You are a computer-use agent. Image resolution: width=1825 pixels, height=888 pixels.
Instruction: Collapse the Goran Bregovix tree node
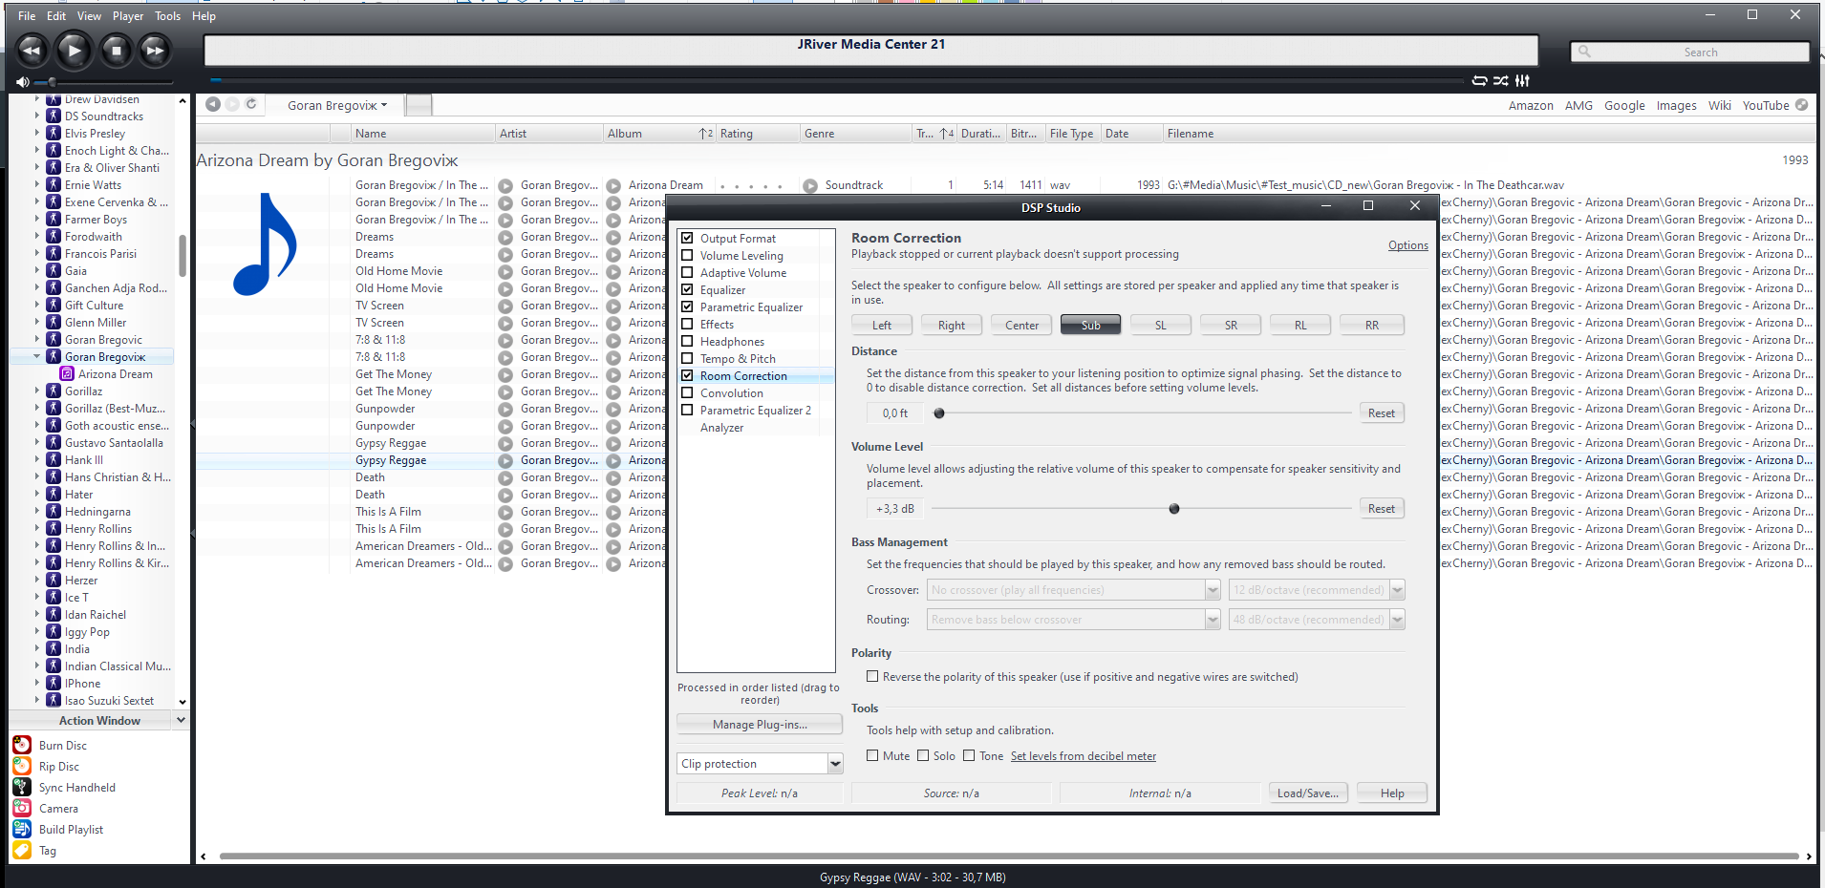(37, 356)
